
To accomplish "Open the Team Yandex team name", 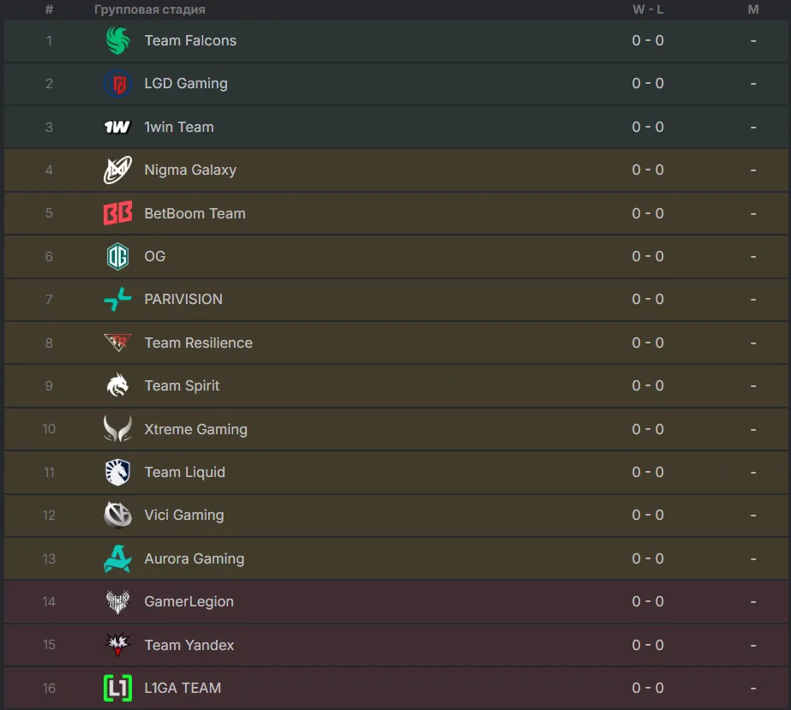I will pyautogui.click(x=189, y=645).
